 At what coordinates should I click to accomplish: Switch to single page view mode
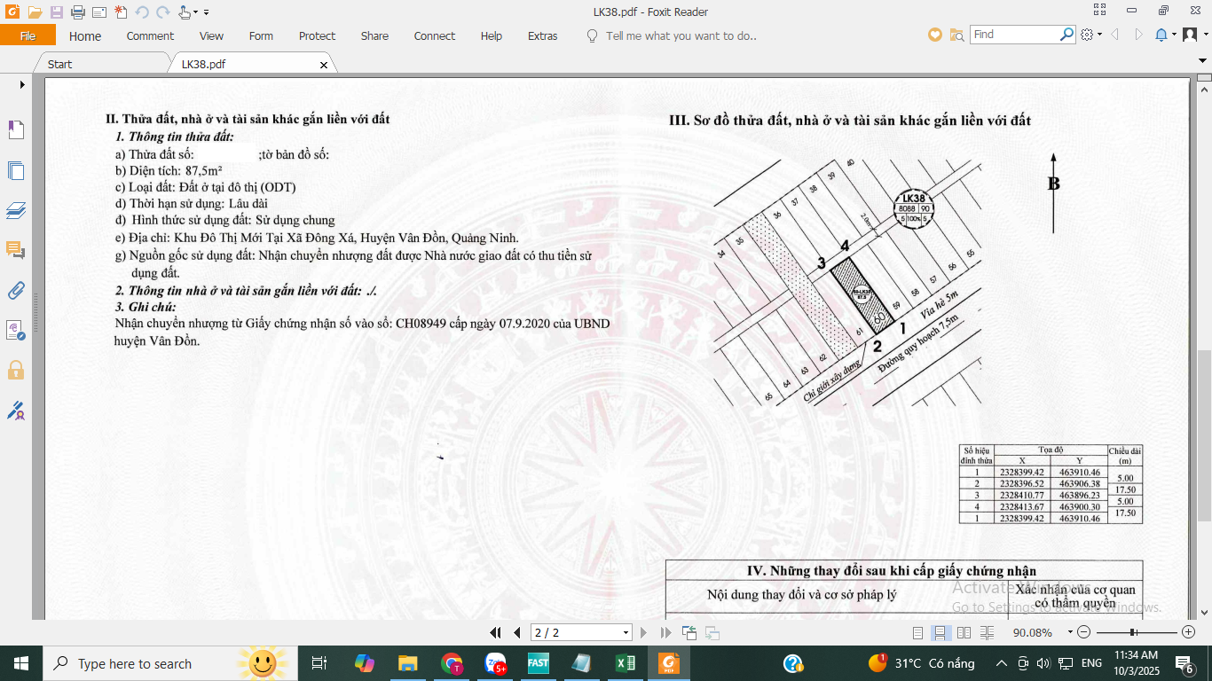[918, 632]
